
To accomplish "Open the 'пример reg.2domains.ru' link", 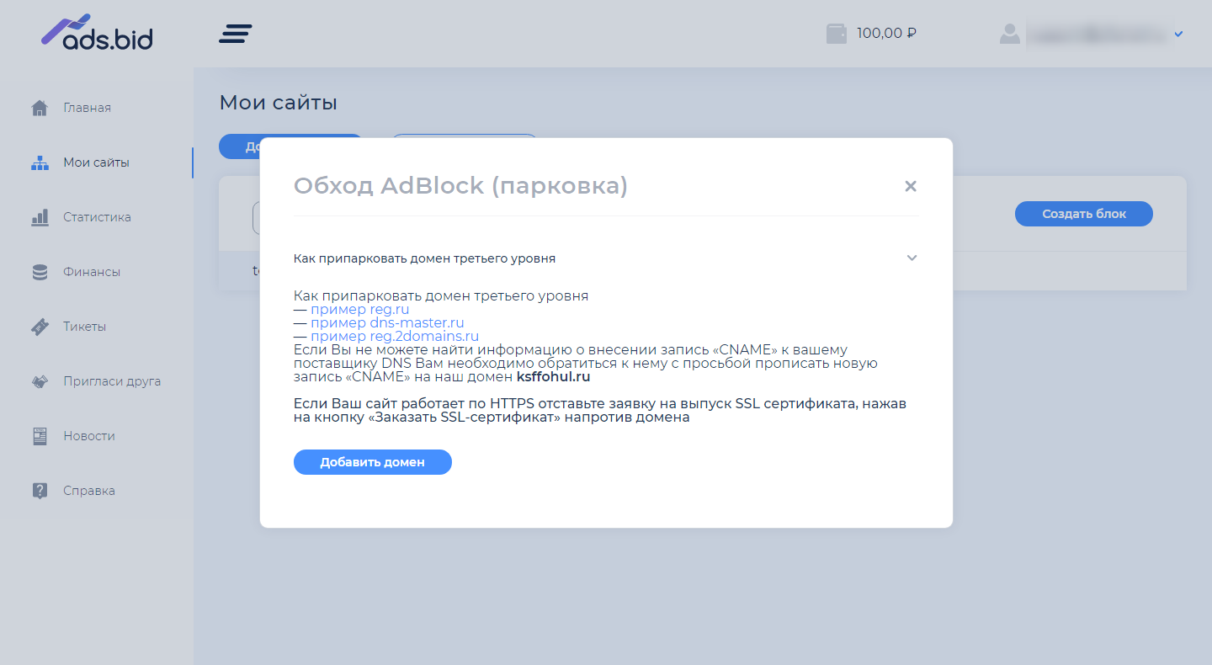I will click(x=395, y=336).
